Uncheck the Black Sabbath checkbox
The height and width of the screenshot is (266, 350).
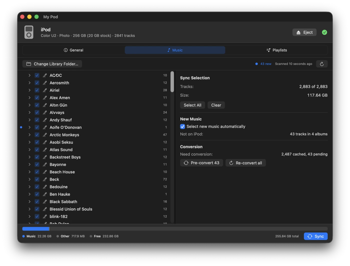pos(37,202)
